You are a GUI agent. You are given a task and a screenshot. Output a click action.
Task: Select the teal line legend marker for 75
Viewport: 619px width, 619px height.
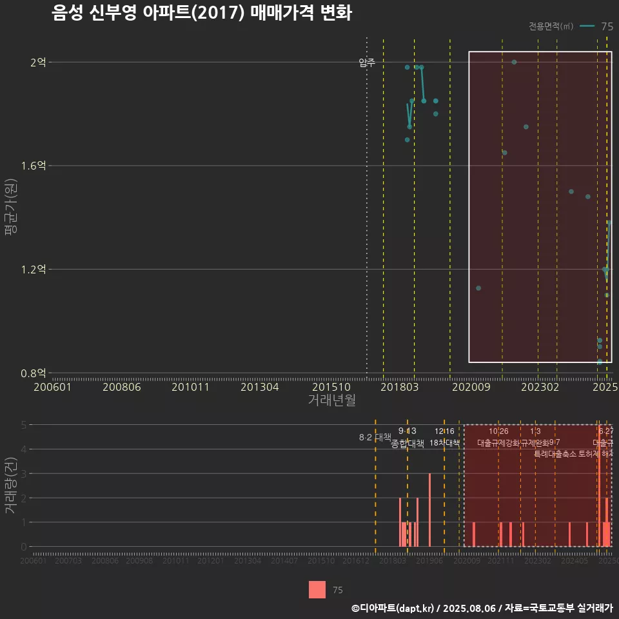[587, 26]
